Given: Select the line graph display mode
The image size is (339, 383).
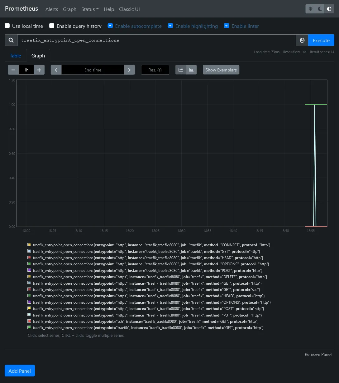Looking at the screenshot, I should [181, 70].
